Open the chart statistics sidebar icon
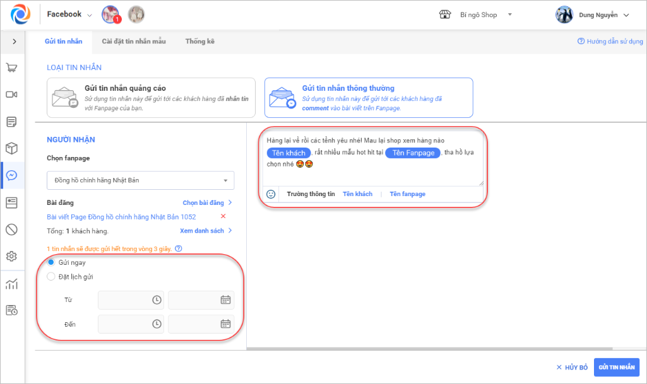647x384 pixels. click(x=11, y=284)
